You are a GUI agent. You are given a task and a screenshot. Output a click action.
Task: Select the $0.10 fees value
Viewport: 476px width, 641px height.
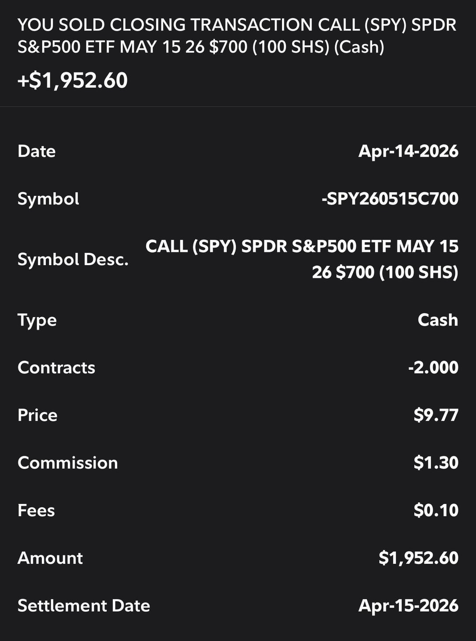436,511
